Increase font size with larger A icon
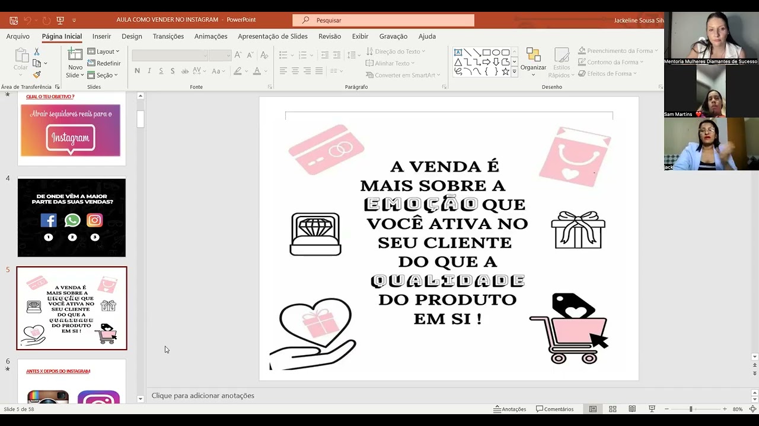This screenshot has width=759, height=426. 238,55
